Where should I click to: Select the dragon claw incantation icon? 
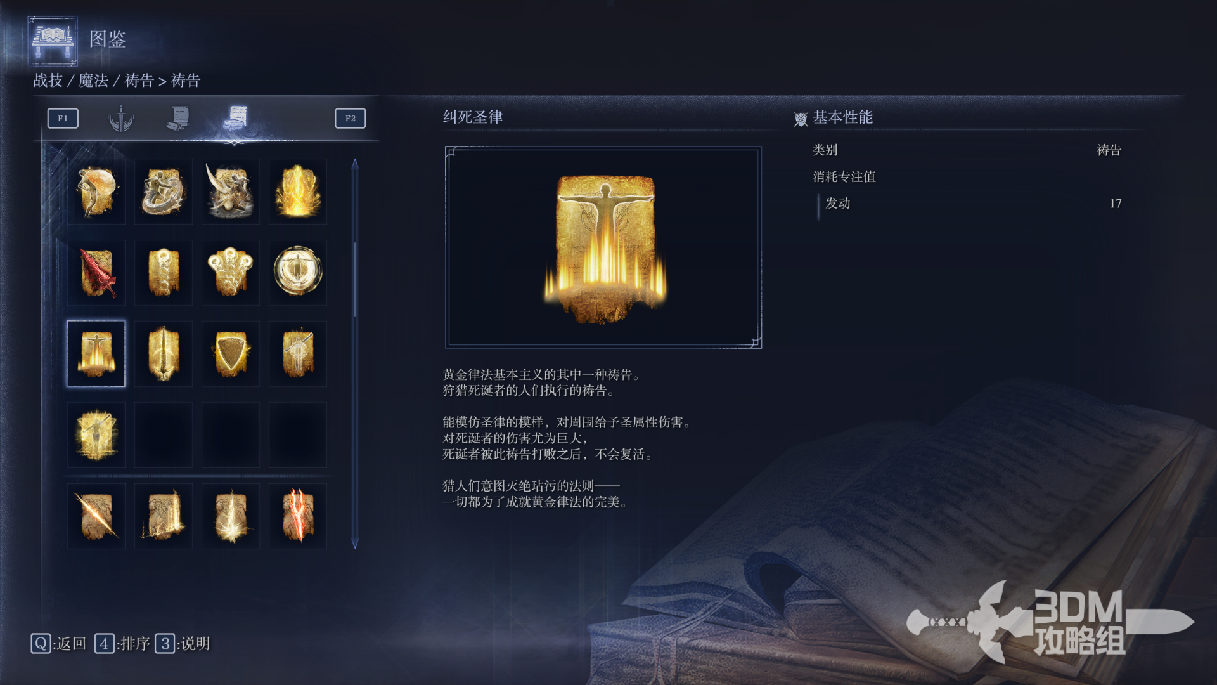coord(231,192)
